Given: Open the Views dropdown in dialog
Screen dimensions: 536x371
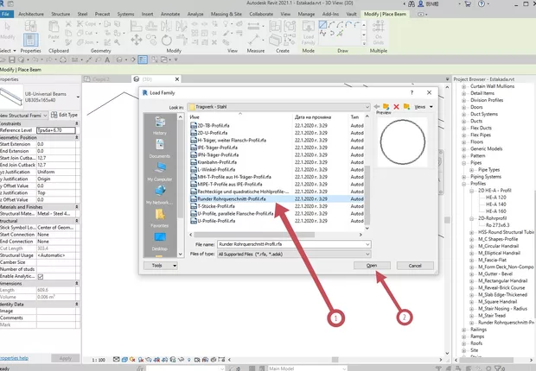Looking at the screenshot, I should 420,106.
